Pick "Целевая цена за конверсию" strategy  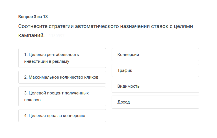pos(62,116)
